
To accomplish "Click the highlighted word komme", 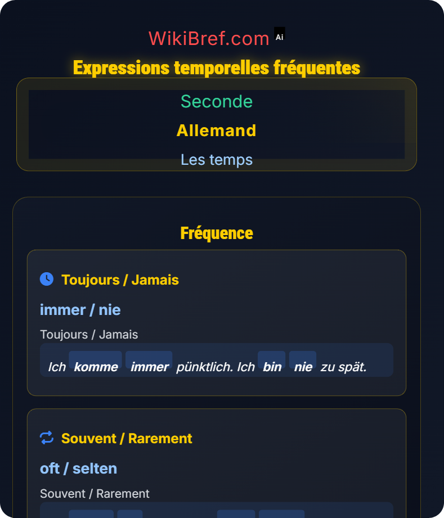I will click(95, 366).
